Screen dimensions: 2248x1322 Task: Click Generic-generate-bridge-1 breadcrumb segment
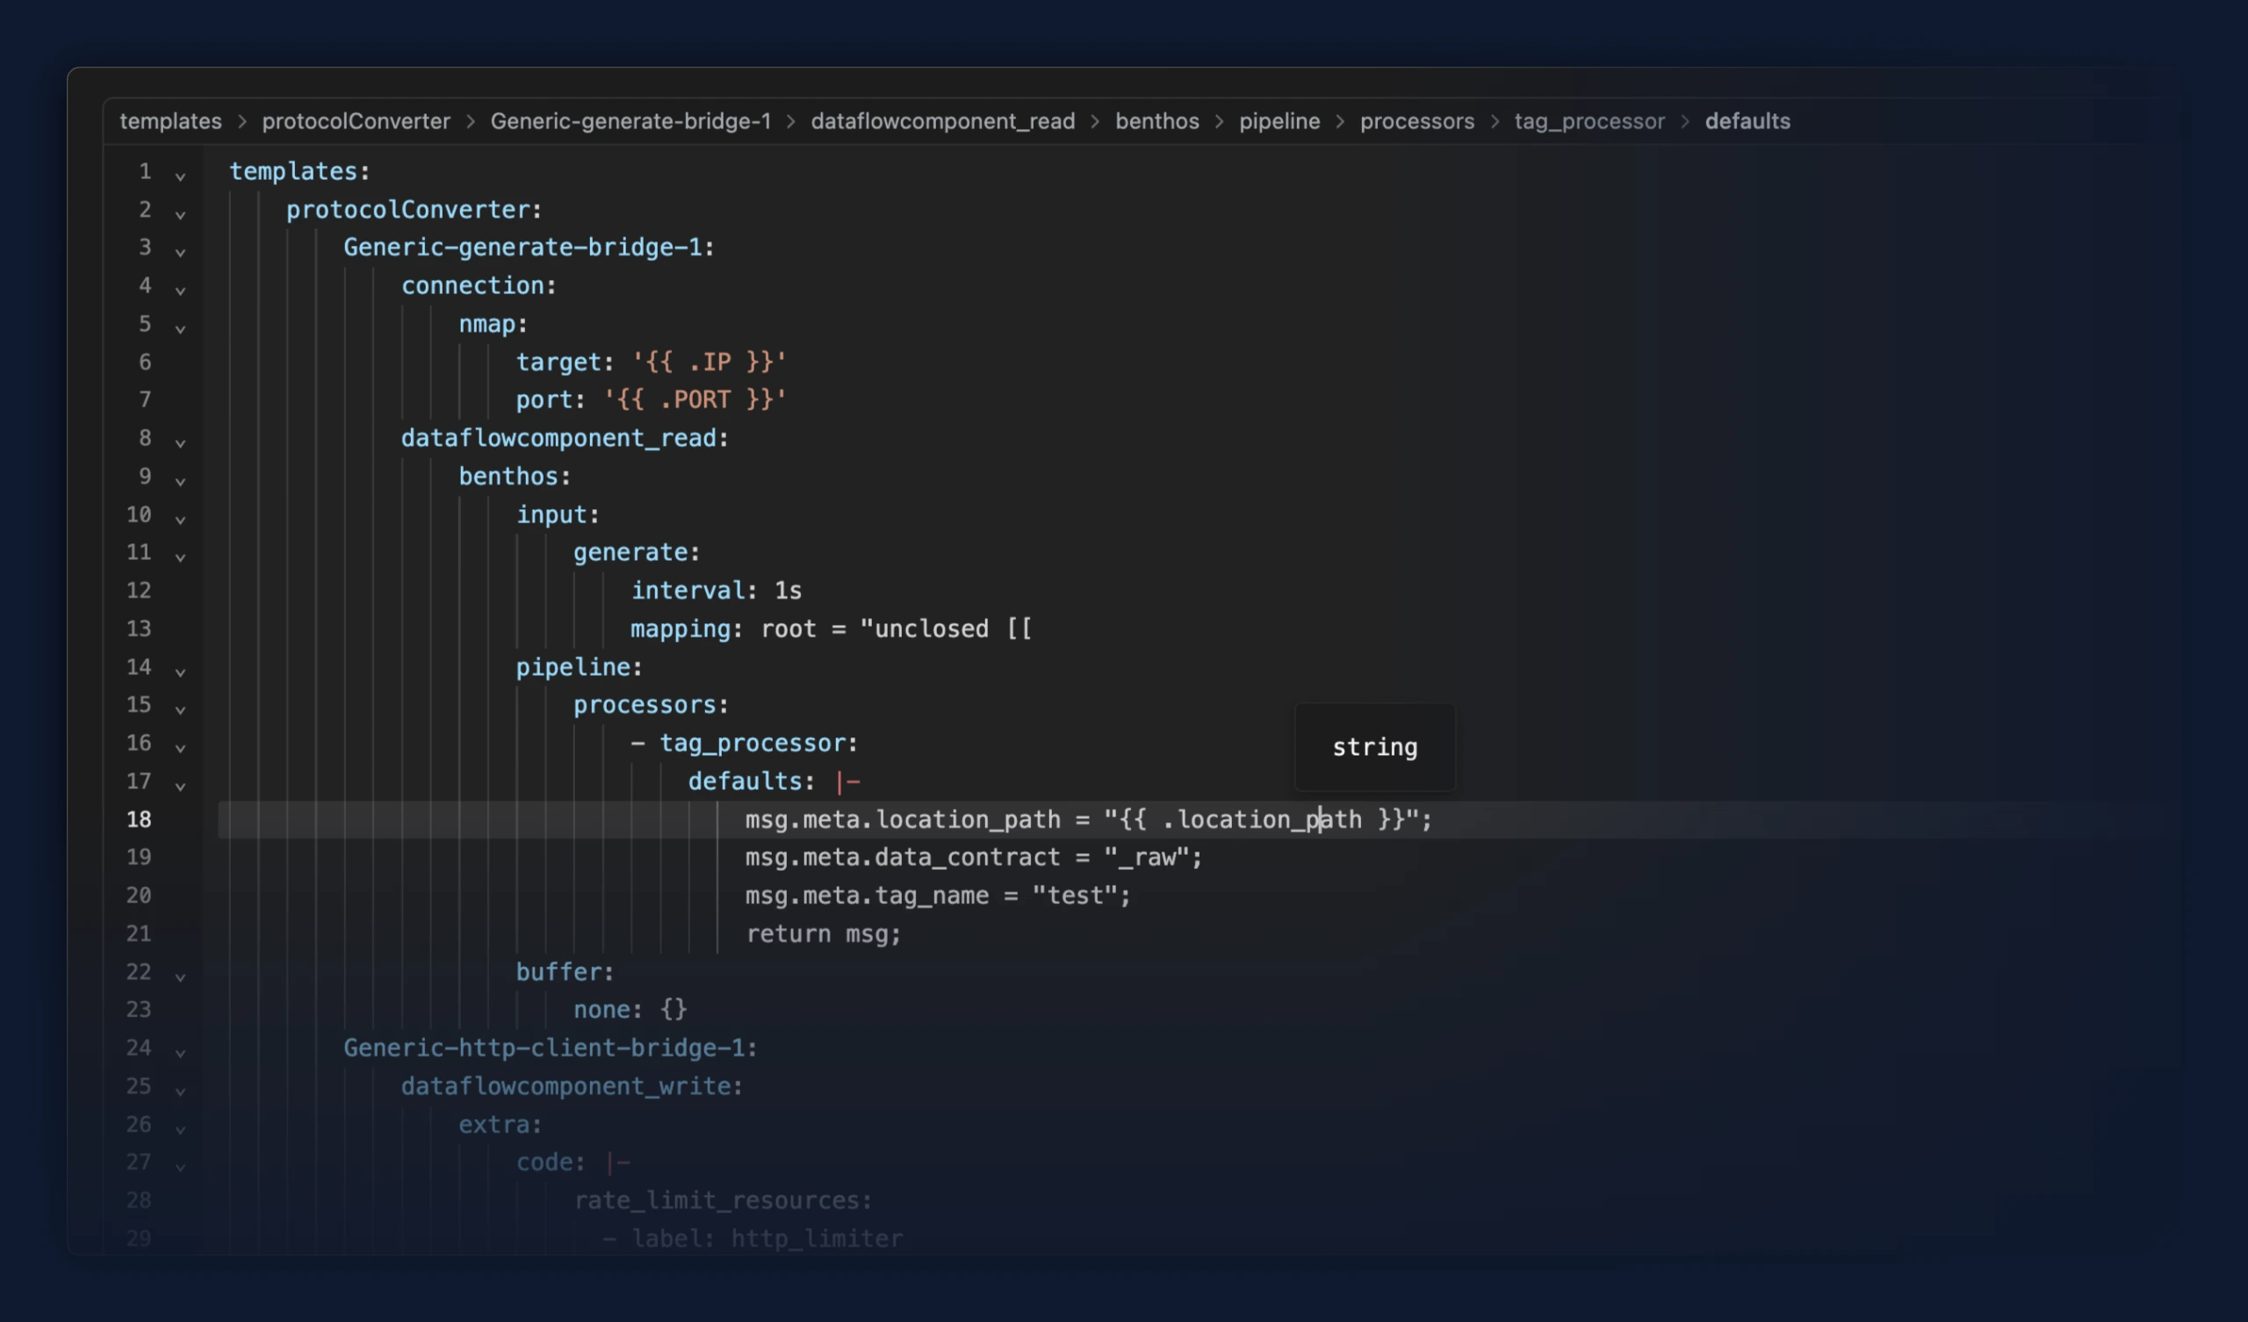coord(630,121)
